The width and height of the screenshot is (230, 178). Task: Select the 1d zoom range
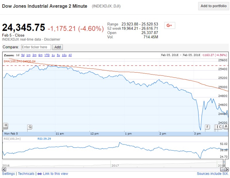18,55
